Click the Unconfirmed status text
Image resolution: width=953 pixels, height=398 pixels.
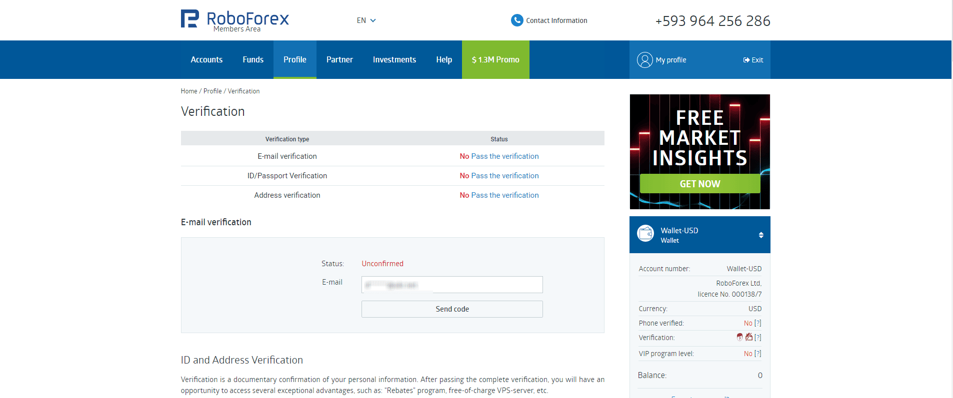tap(382, 264)
